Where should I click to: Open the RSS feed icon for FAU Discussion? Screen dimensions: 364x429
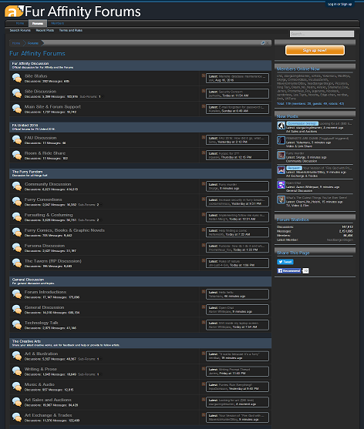[x=204, y=137]
